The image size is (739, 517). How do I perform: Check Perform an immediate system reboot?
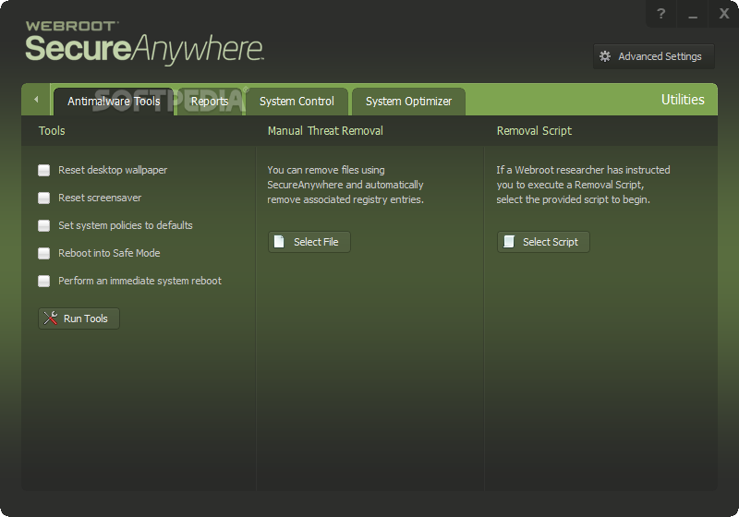(x=43, y=281)
